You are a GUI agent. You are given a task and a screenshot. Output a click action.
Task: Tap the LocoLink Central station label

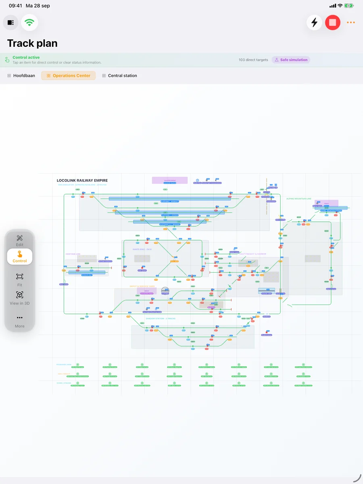pyautogui.click(x=170, y=183)
